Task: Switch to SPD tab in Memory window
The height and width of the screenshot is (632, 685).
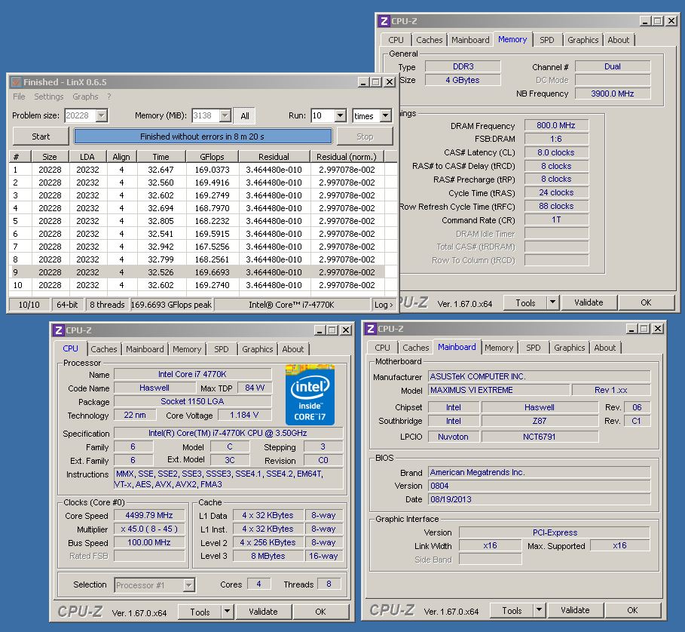Action: click(x=546, y=40)
